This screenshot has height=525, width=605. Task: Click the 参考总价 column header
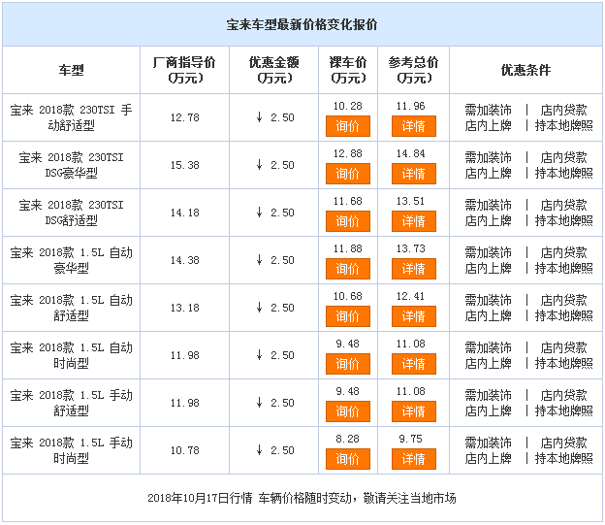click(414, 70)
